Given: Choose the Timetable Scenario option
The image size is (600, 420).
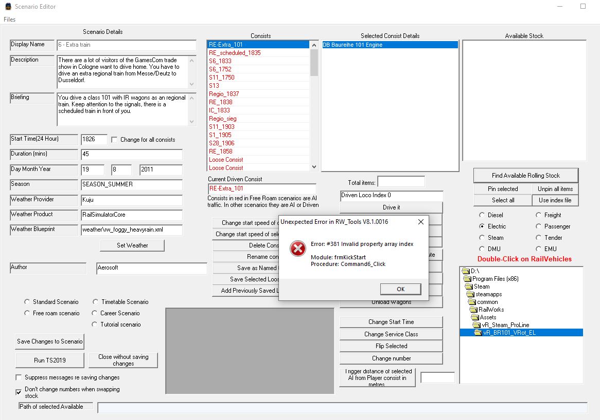Looking at the screenshot, I should pyautogui.click(x=96, y=302).
